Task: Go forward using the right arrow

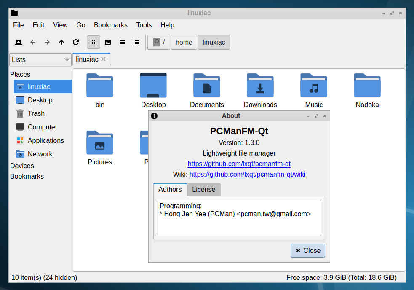Action: click(47, 42)
